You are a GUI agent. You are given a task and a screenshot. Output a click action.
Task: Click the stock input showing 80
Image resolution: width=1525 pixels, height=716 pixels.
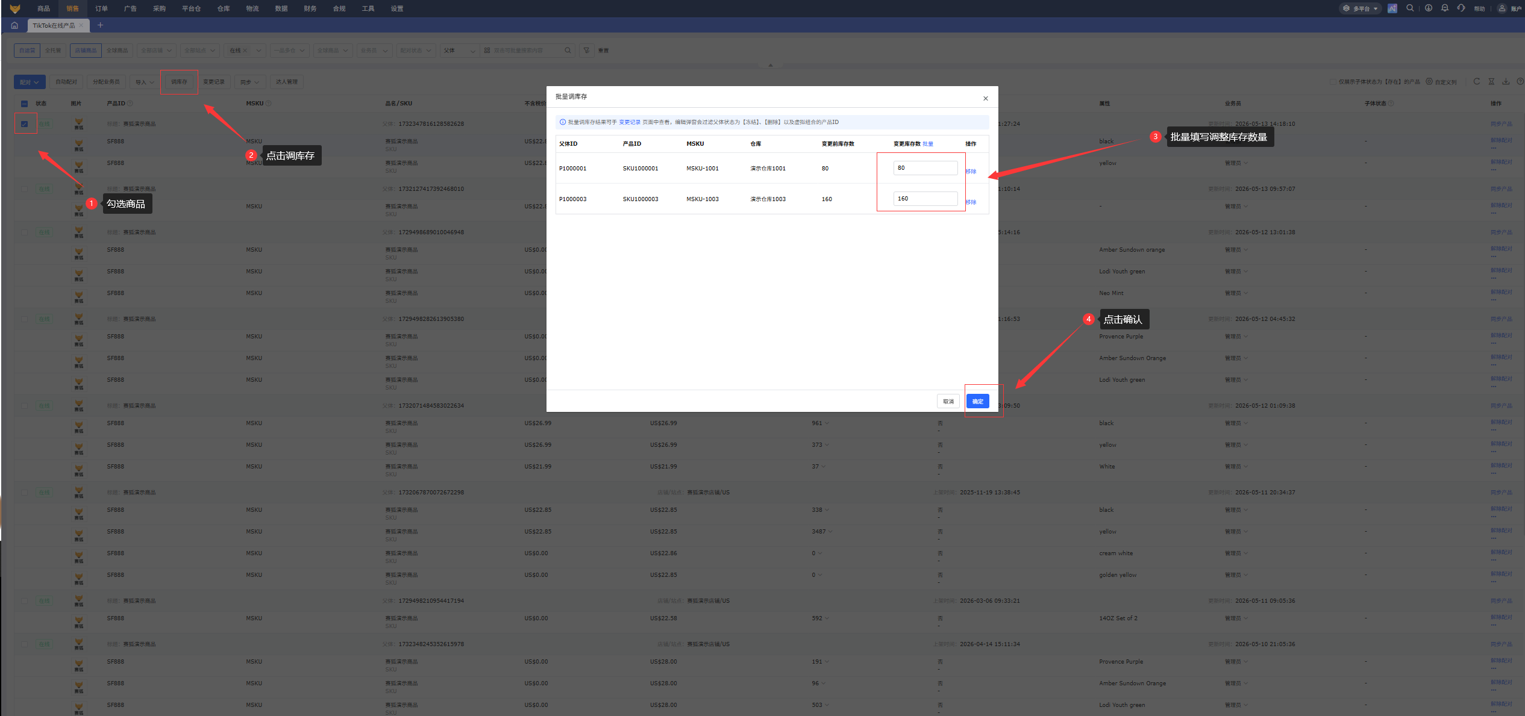[925, 168]
